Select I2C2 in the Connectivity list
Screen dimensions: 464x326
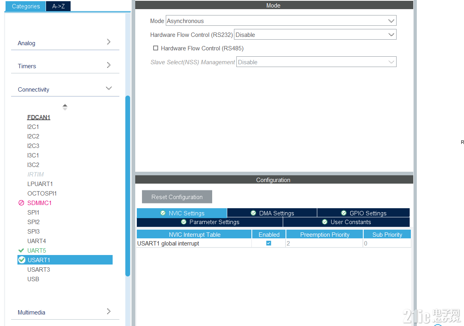[x=33, y=136]
